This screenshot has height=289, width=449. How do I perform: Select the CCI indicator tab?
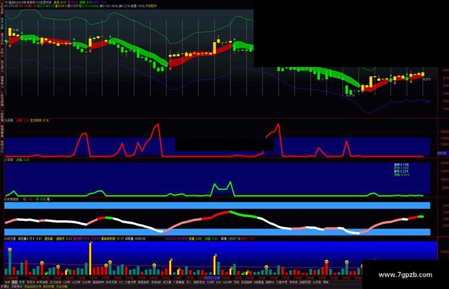click(x=120, y=282)
